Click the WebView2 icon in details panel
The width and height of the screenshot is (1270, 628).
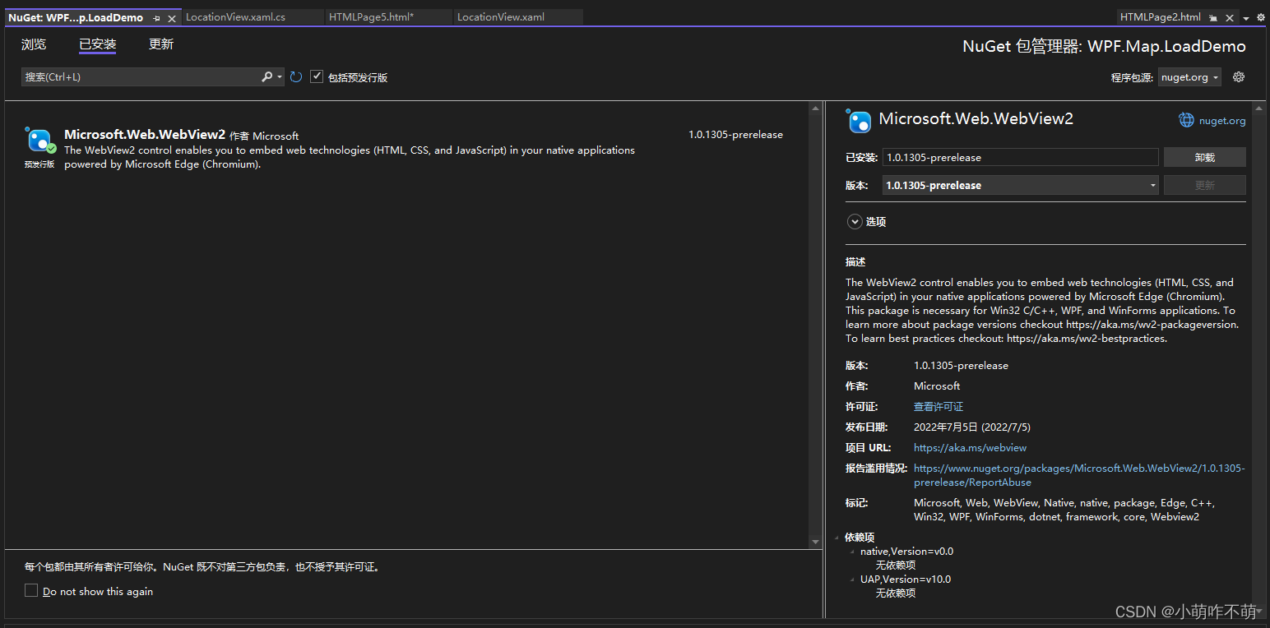tap(859, 122)
